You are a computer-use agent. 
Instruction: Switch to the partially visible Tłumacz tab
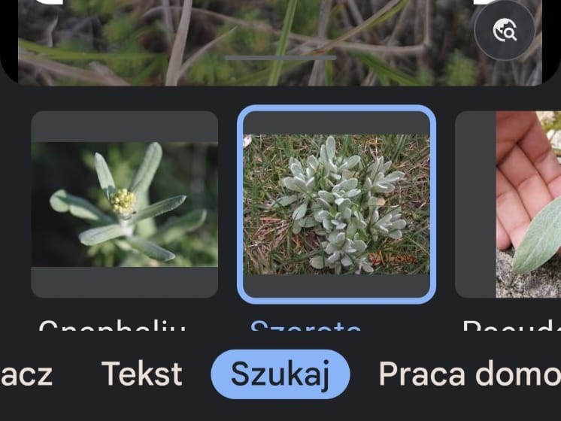[x=26, y=374]
